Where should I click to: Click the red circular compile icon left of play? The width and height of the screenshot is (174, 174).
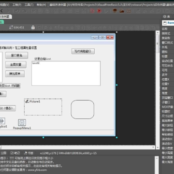[92, 11]
